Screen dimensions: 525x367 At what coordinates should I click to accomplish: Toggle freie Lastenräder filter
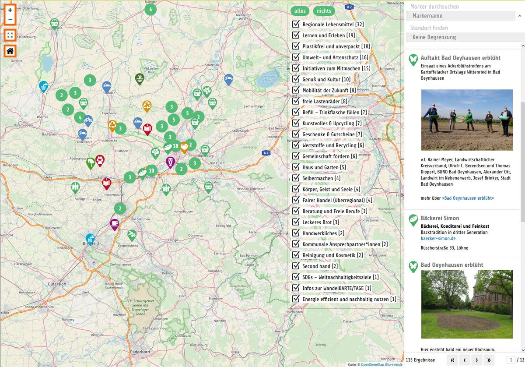295,101
